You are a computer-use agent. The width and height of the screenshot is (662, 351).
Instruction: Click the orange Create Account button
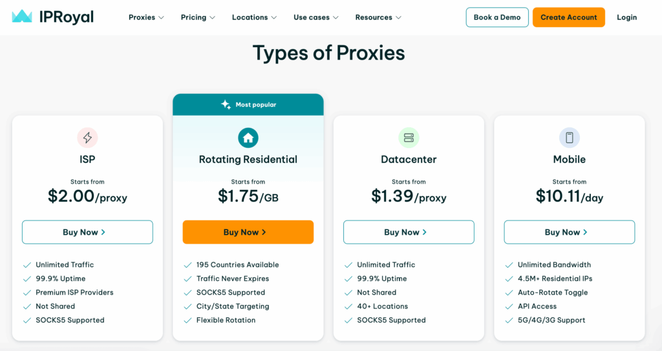click(569, 17)
